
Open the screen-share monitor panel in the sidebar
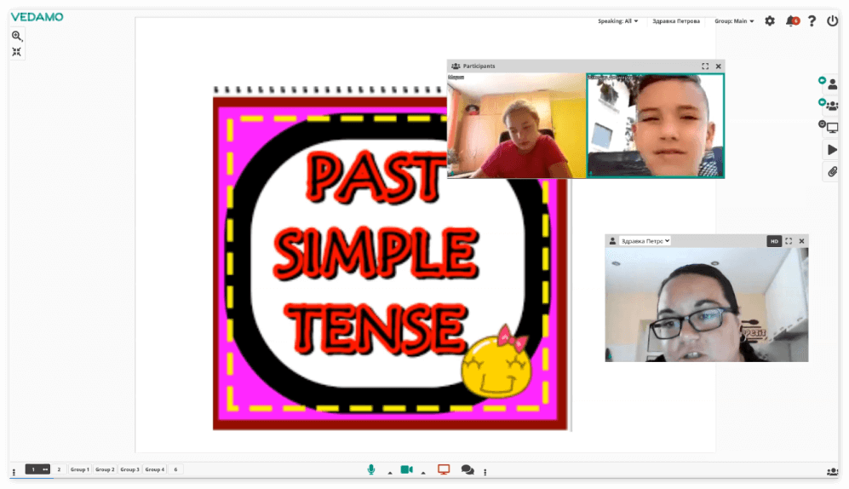coord(832,128)
